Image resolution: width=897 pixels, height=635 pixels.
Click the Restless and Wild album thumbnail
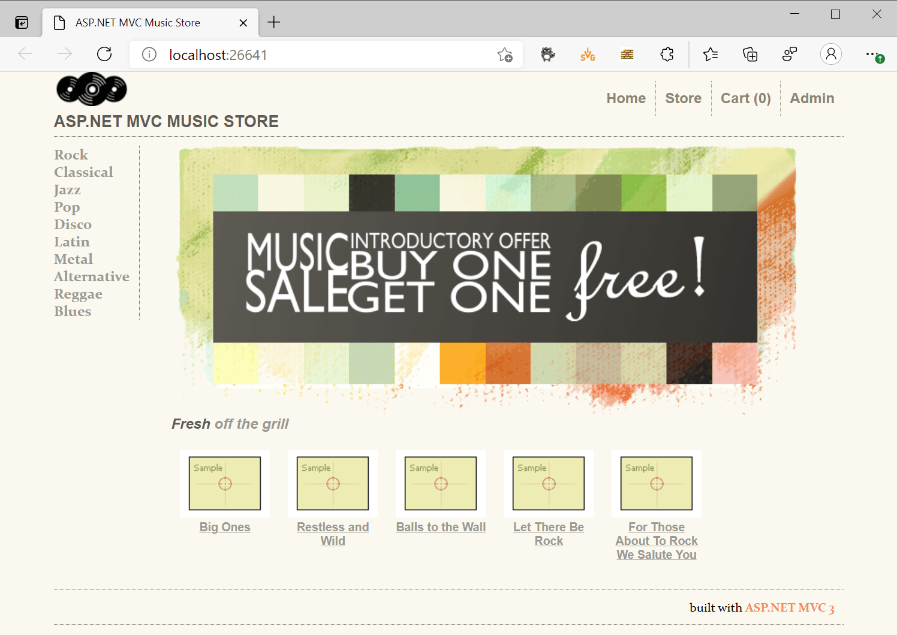[333, 484]
